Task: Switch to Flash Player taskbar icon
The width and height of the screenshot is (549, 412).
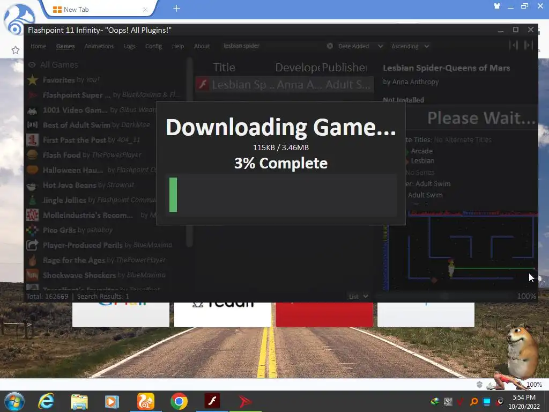Action: pos(212,401)
